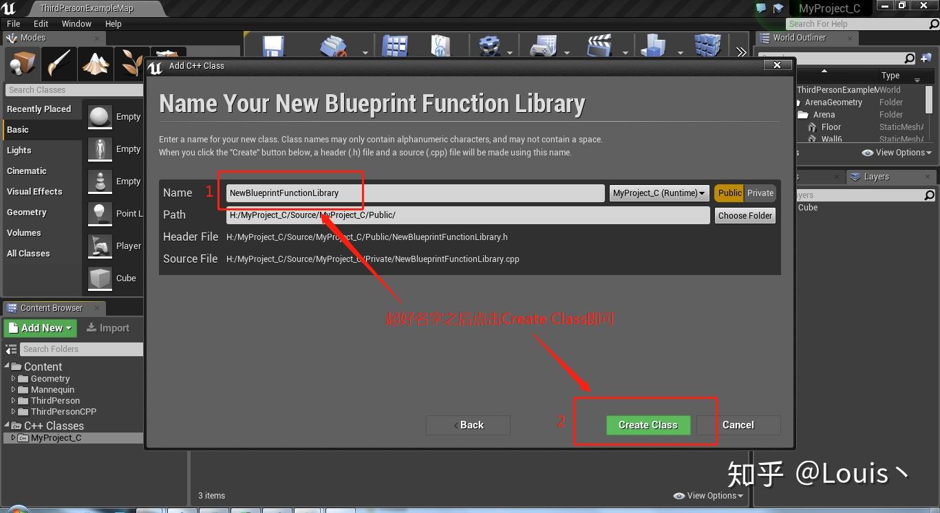940x513 pixels.
Task: Click the Create Class button
Action: point(648,425)
